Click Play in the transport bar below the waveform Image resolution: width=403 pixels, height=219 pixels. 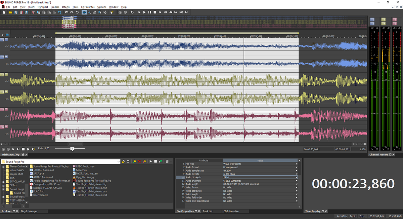(28, 149)
